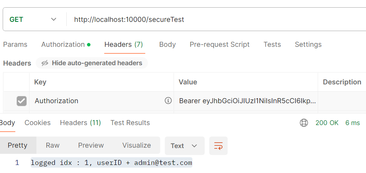Click the crossed-eye hide headers icon
This screenshot has width=366, height=173.
(x=45, y=63)
